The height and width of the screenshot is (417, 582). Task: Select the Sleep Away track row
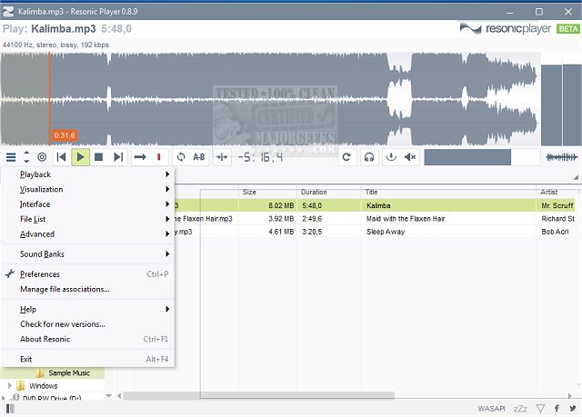374,232
